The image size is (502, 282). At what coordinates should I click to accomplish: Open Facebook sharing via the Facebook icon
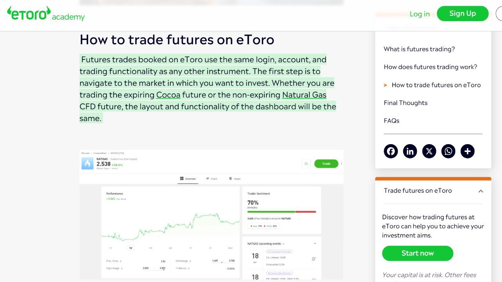pyautogui.click(x=391, y=151)
